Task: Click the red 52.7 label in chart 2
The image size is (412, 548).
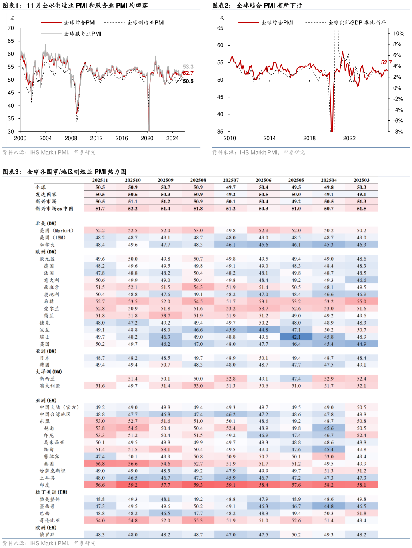Action: (386, 62)
